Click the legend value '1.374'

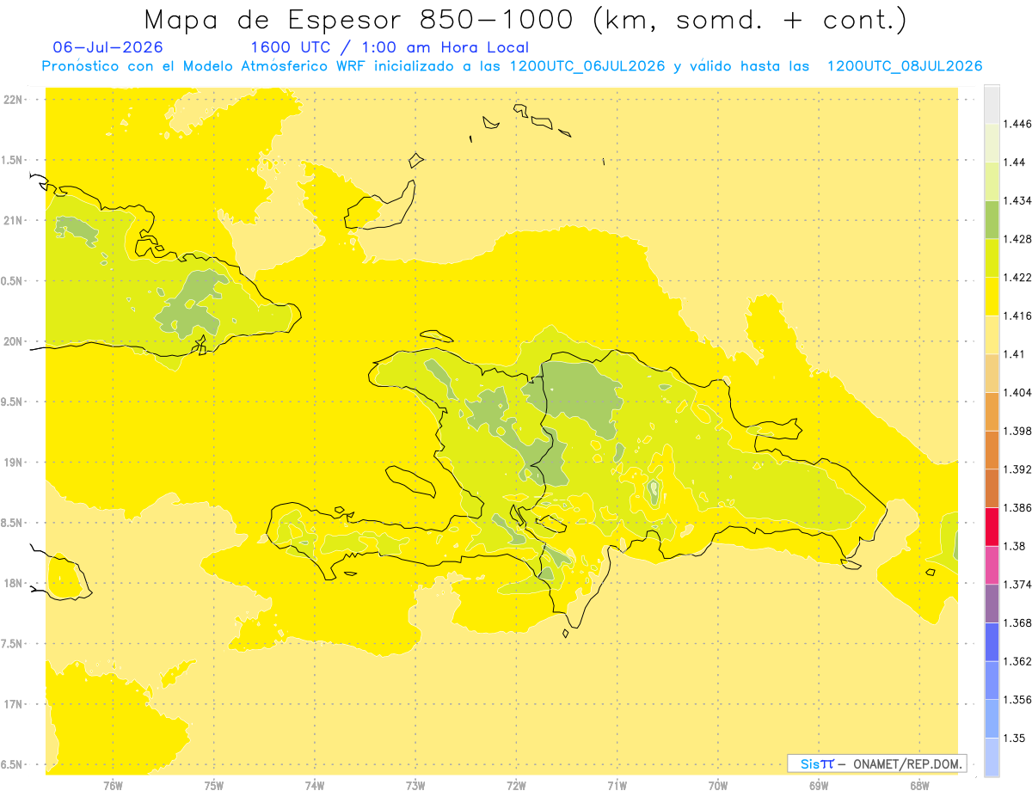(1017, 585)
